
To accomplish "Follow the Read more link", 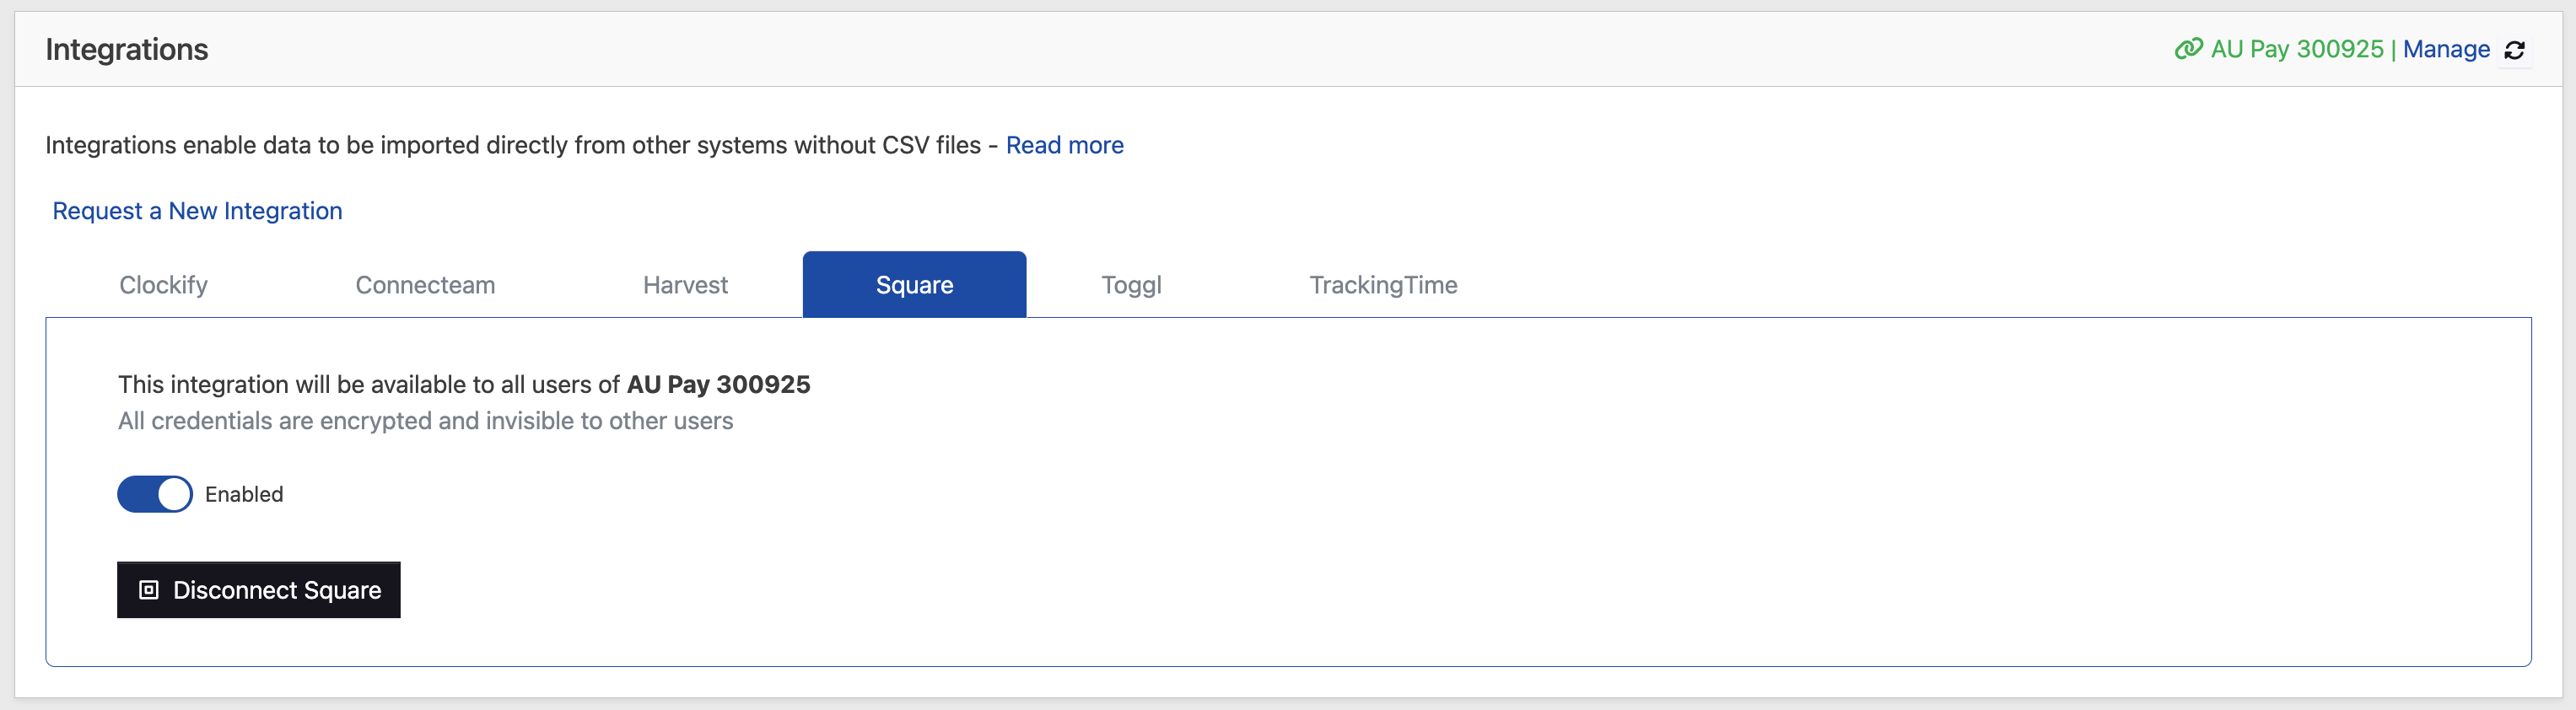I will pyautogui.click(x=1064, y=145).
